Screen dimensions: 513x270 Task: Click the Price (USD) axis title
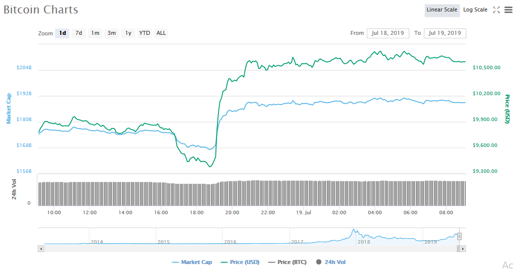pyautogui.click(x=507, y=109)
